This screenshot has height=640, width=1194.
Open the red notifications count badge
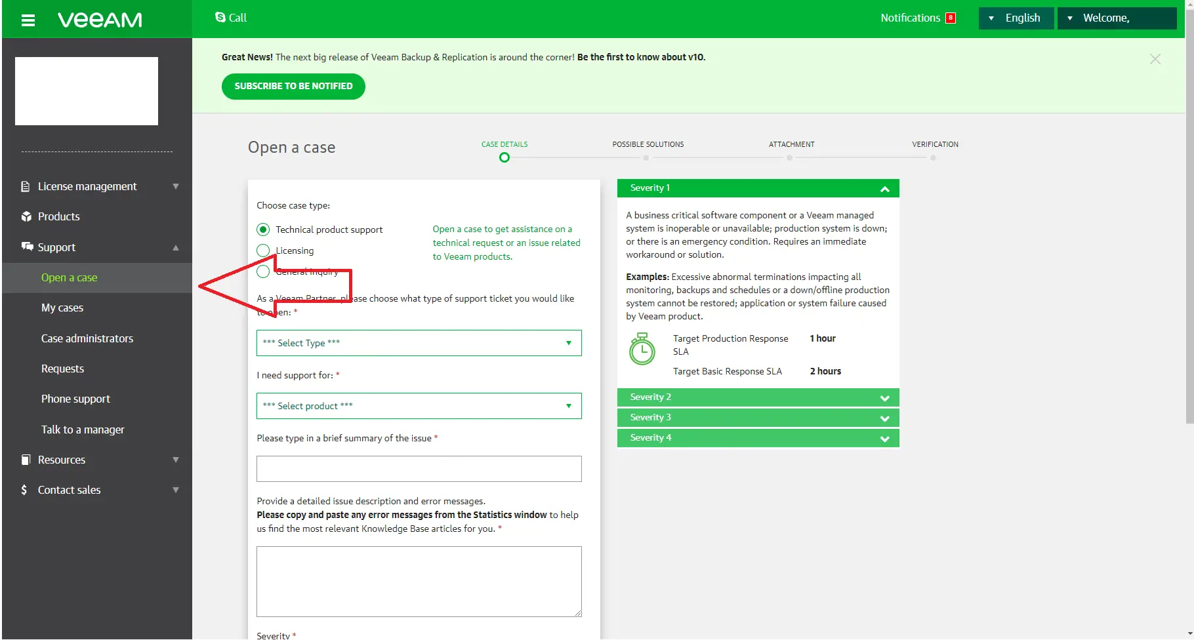point(950,18)
